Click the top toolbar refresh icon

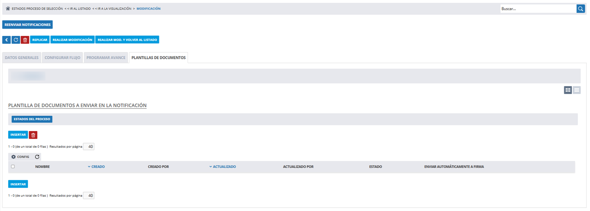pos(16,40)
